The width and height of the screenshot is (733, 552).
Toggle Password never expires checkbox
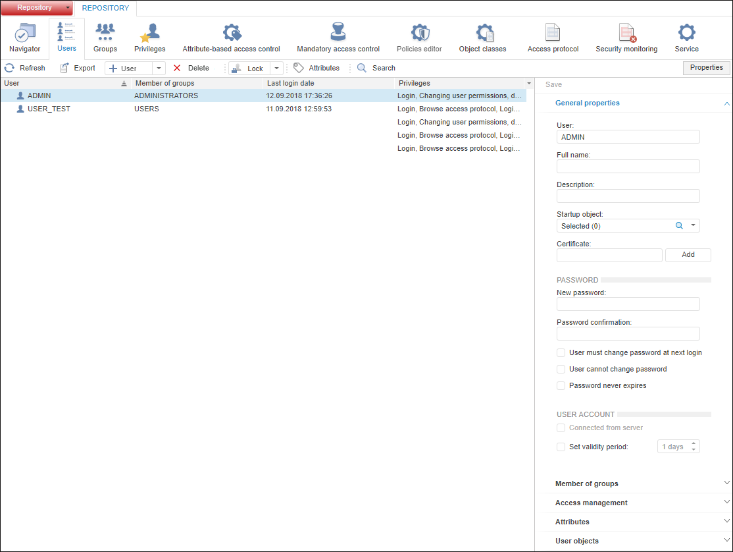561,385
